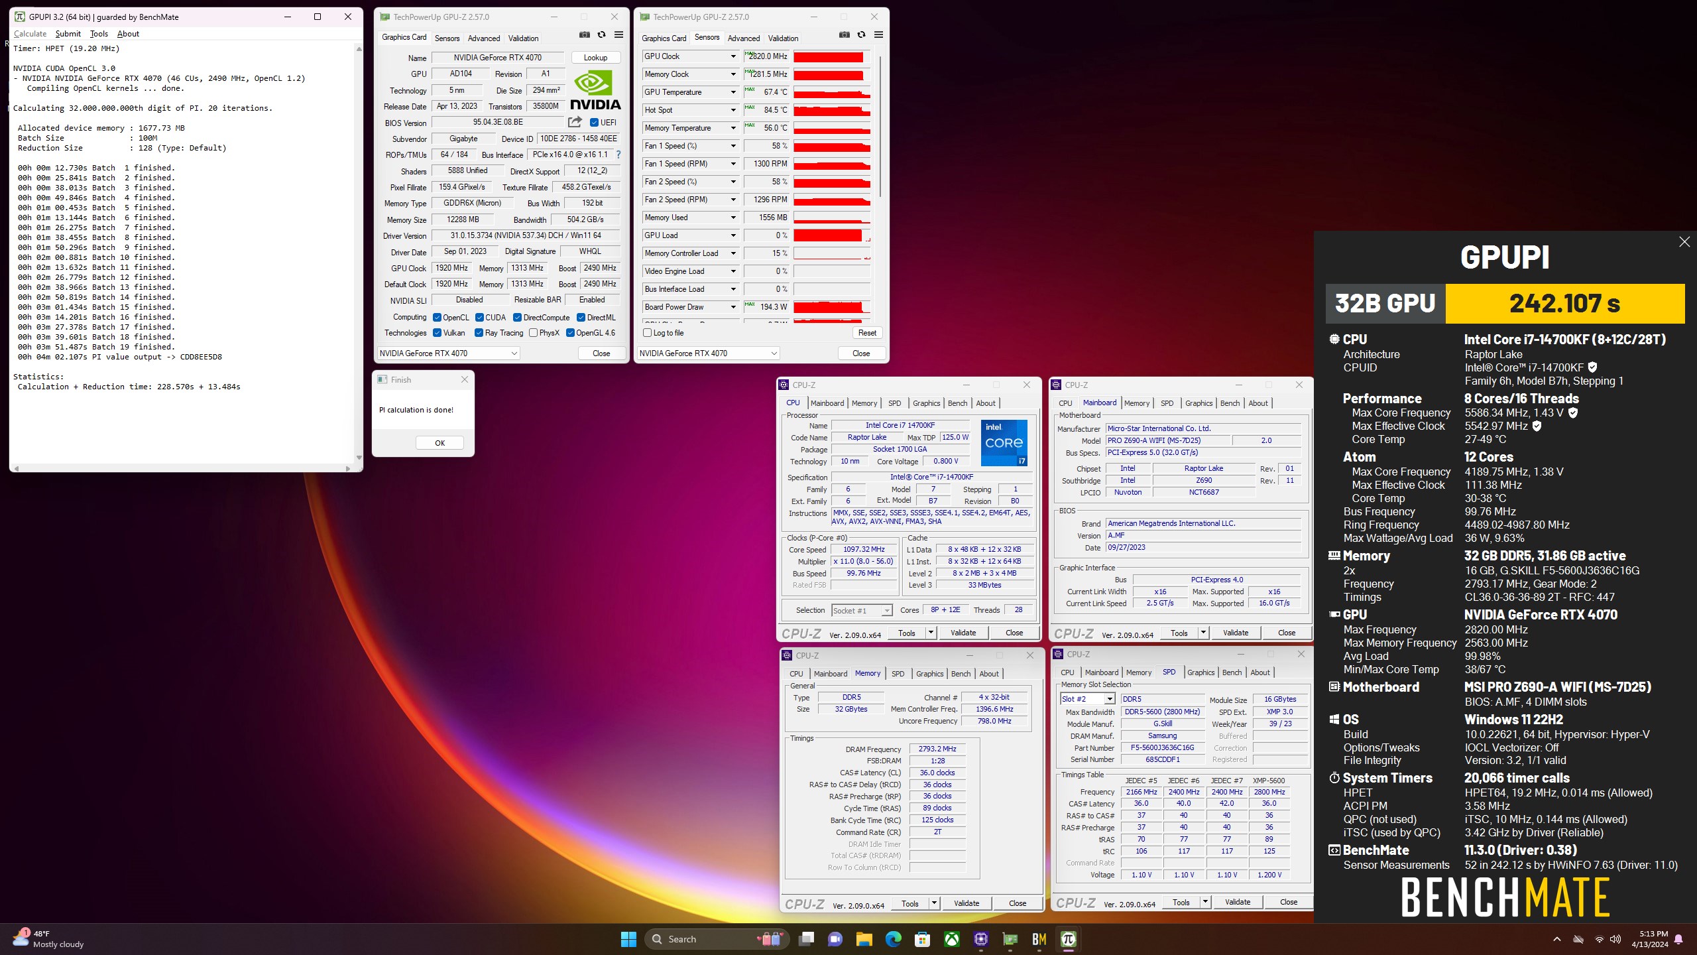The height and width of the screenshot is (955, 1697).
Task: Open the Slot #2 memory slot dropdown
Action: pyautogui.click(x=1087, y=699)
